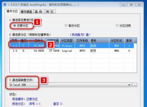147x107 pixels.
Task: Click the browse (...) button for image file
Action: 134,85
